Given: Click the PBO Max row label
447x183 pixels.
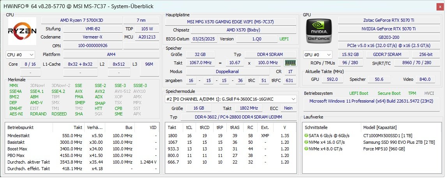Looking at the screenshot, I should click(16, 155).
